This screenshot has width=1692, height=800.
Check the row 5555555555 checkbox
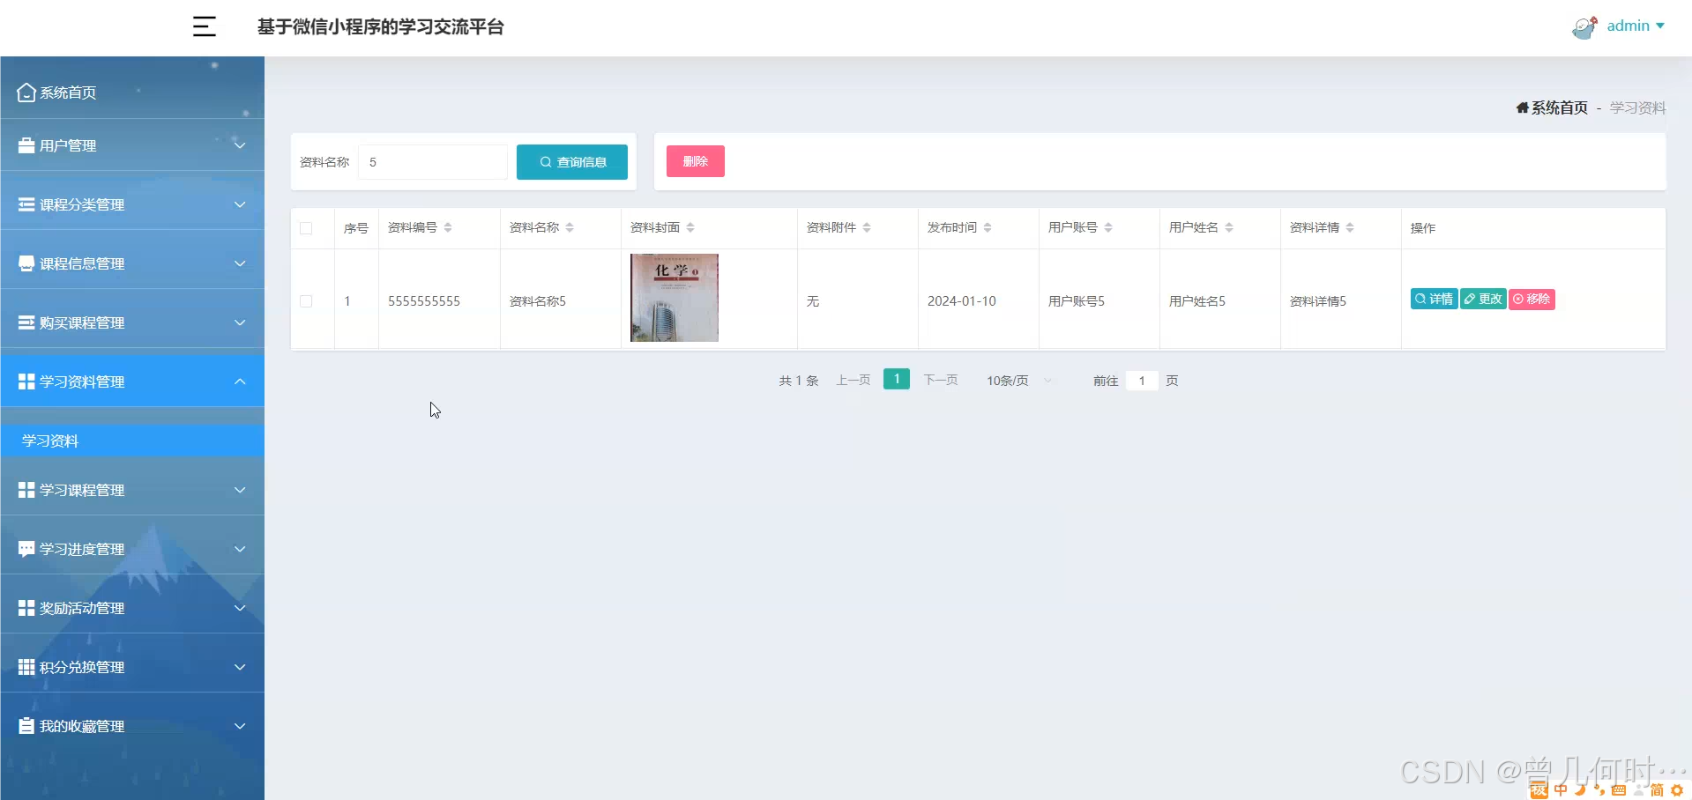coord(306,301)
